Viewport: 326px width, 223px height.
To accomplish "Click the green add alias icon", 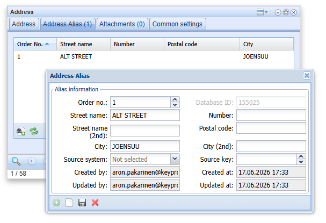I will [x=56, y=203].
